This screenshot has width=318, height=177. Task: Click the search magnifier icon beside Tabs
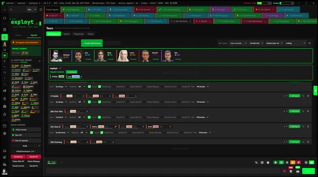[12, 10]
